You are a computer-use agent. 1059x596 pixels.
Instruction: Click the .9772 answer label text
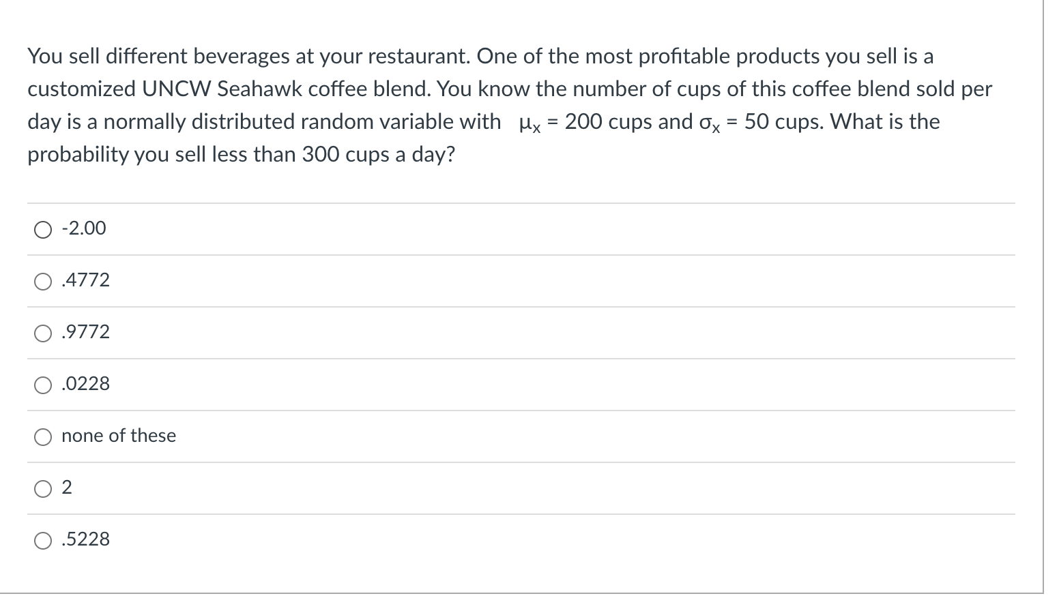(x=85, y=332)
